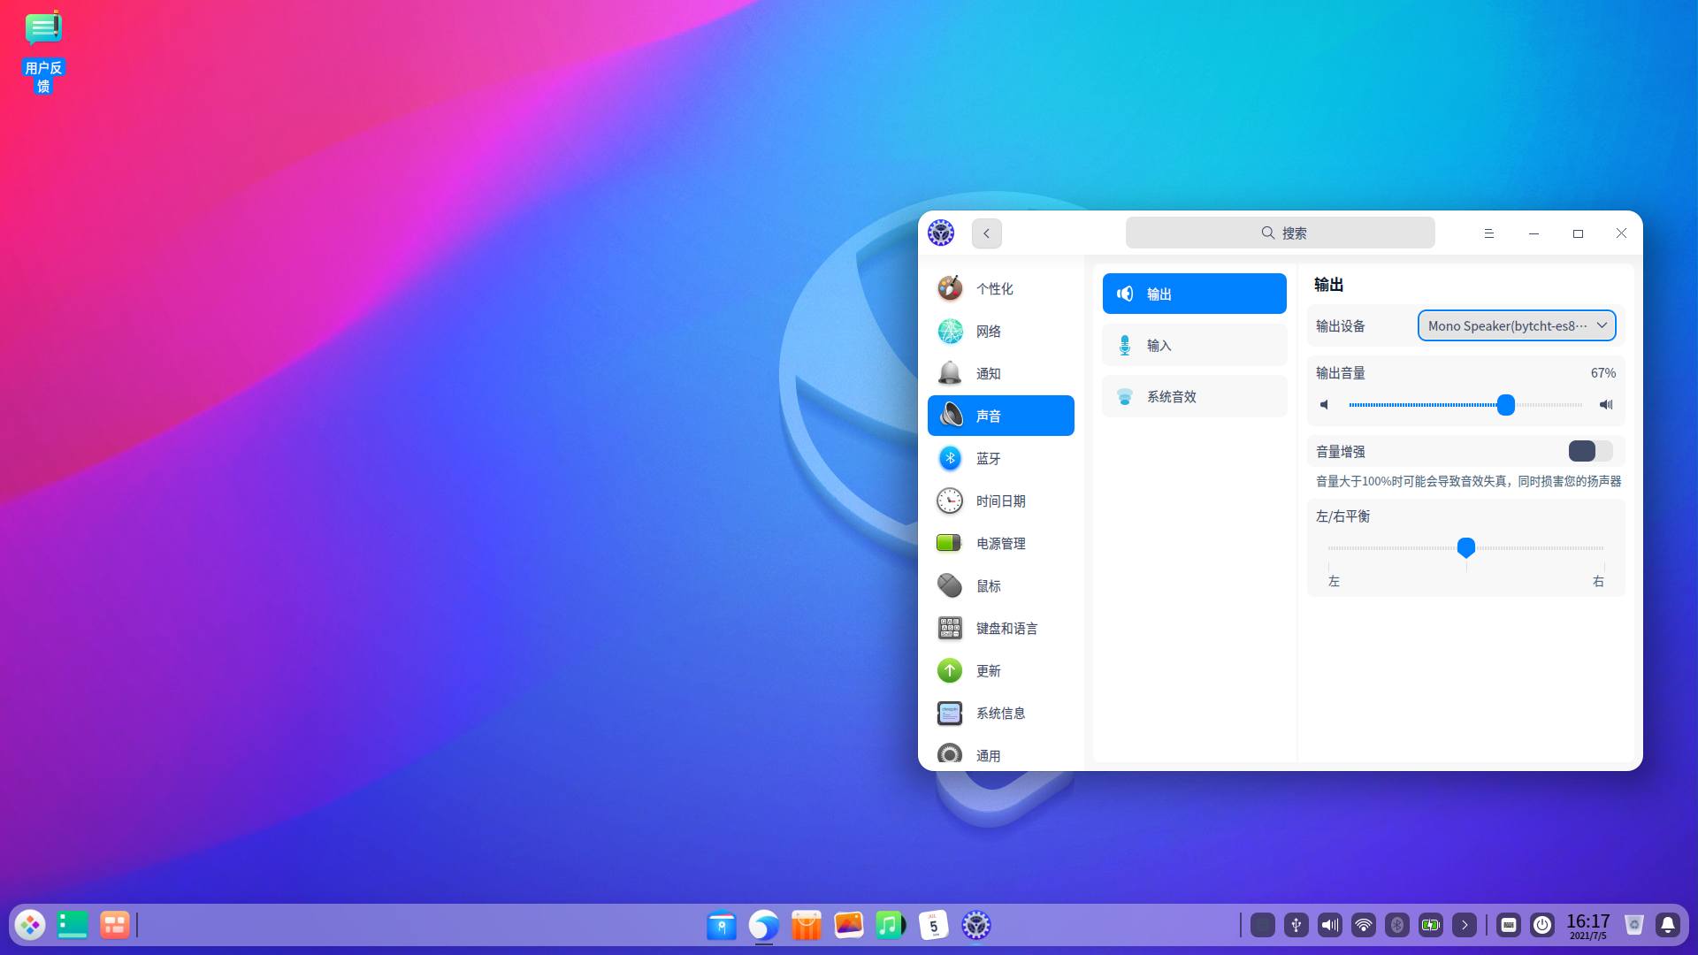The width and height of the screenshot is (1698, 955).
Task: Click the 左/右平衡 balance slider handle
Action: 1466,547
